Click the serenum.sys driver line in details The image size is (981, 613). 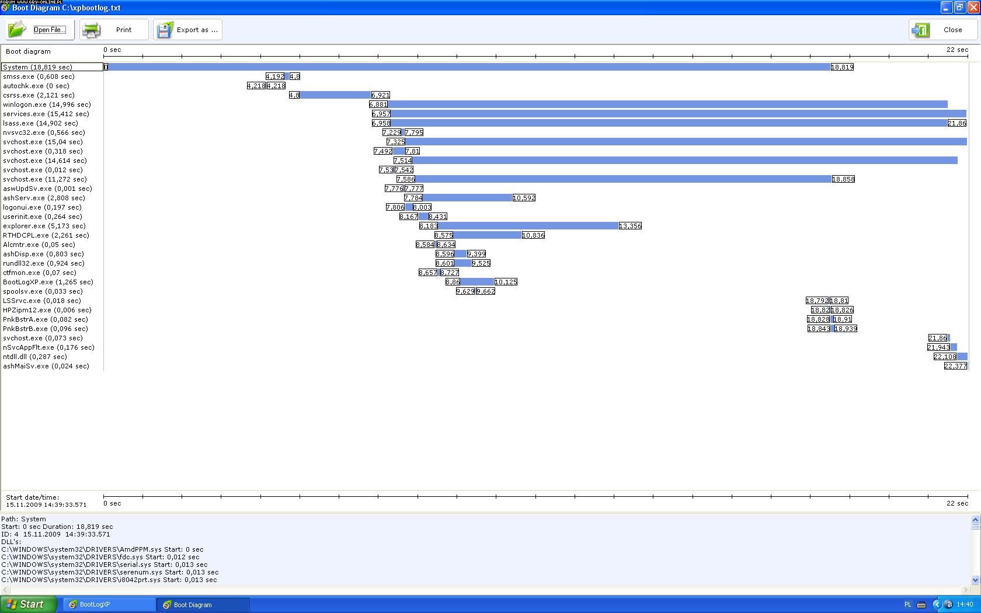pyautogui.click(x=110, y=572)
